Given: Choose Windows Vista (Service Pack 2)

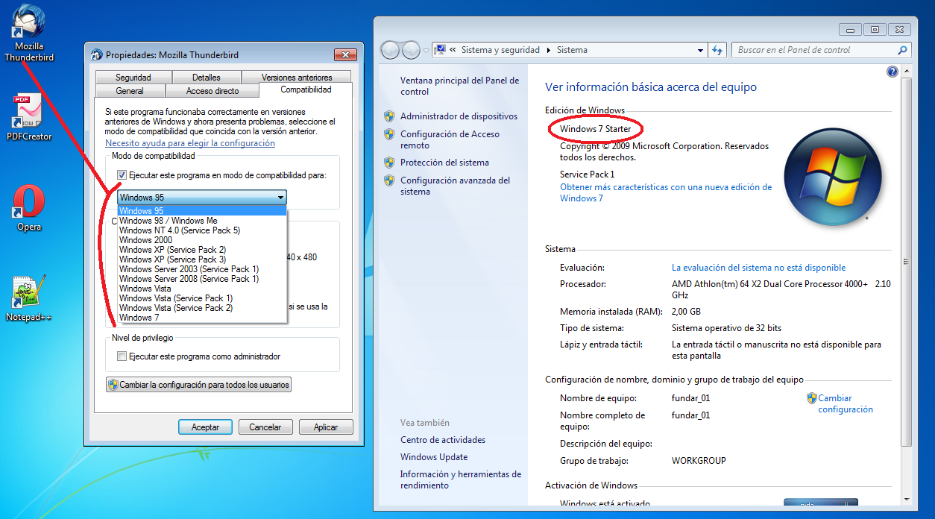Looking at the screenshot, I should (x=202, y=308).
